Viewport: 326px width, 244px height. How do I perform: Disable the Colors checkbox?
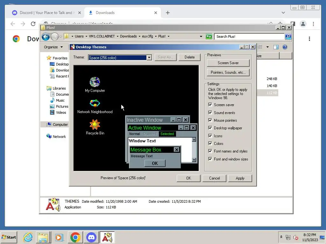pos(210,143)
